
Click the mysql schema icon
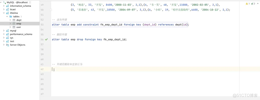(8, 31)
